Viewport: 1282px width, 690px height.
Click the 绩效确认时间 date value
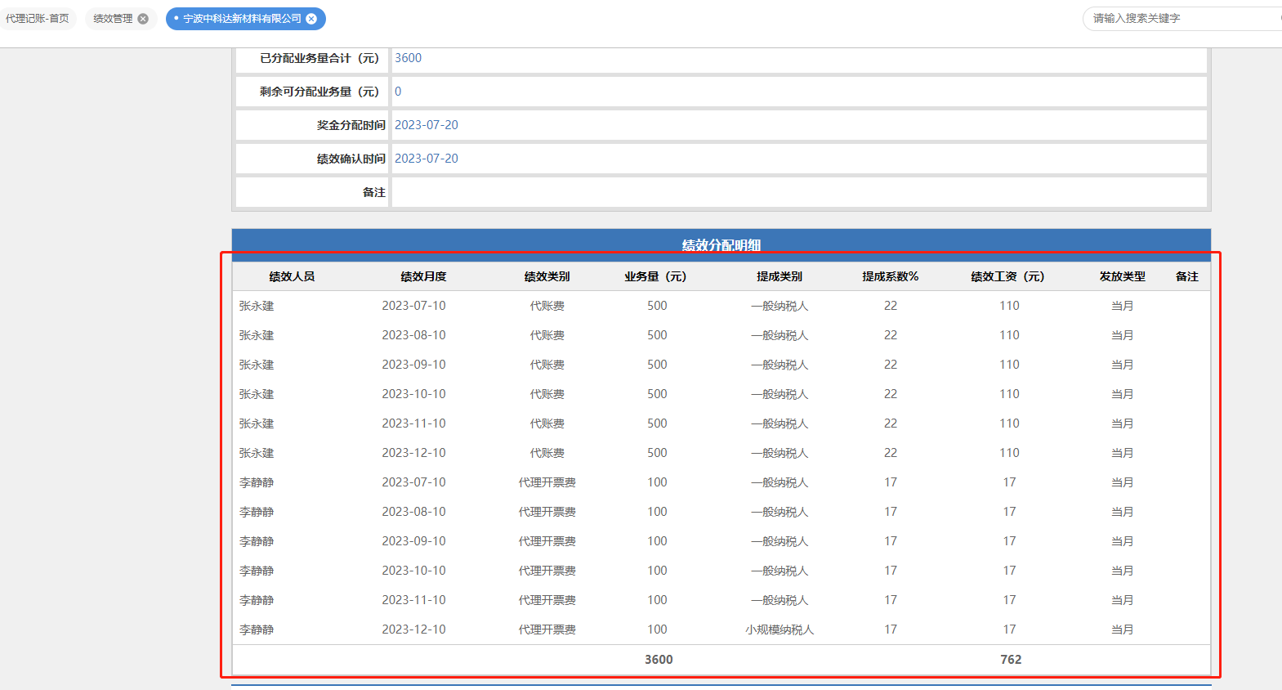pyautogui.click(x=426, y=159)
